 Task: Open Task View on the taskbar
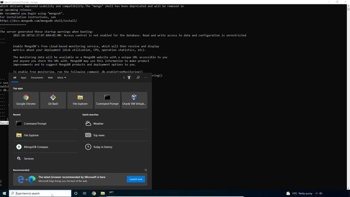point(85,193)
